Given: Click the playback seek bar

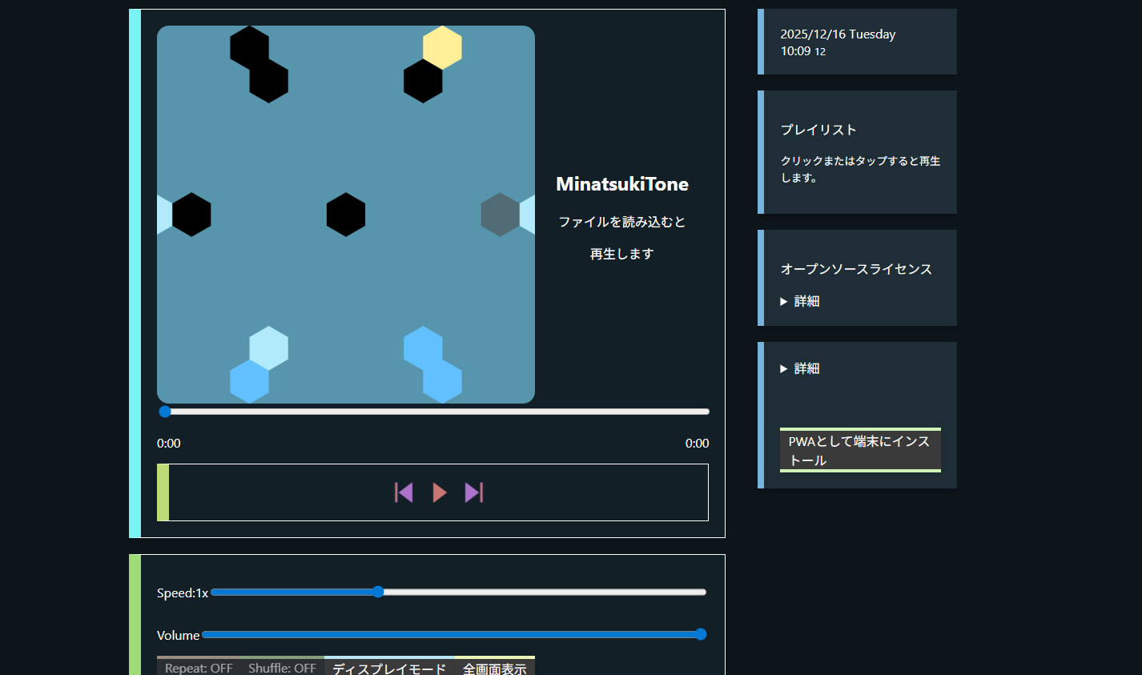Looking at the screenshot, I should pos(432,412).
